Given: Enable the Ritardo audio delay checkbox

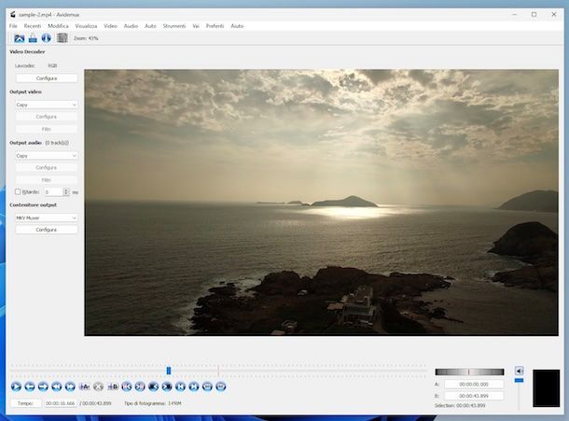Looking at the screenshot, I should pos(17,192).
